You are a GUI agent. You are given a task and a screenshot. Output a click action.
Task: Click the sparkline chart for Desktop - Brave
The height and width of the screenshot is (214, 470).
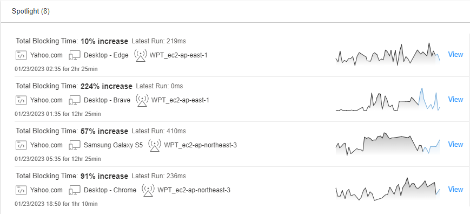[388, 99]
